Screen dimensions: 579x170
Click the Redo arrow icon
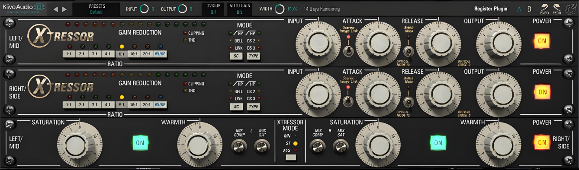[557, 7]
